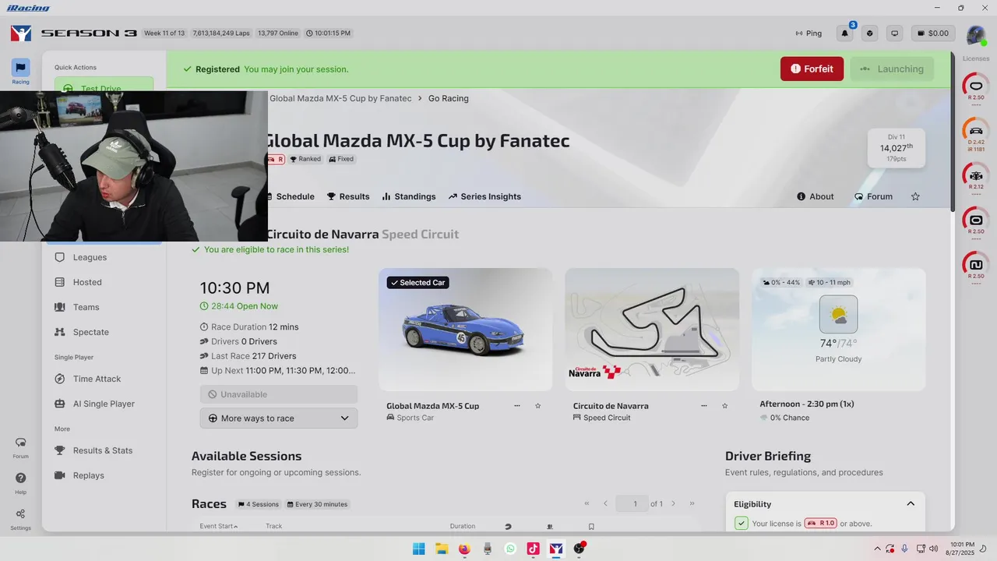The width and height of the screenshot is (997, 561).
Task: Open Time Attack in the sidebar
Action: [x=97, y=379]
